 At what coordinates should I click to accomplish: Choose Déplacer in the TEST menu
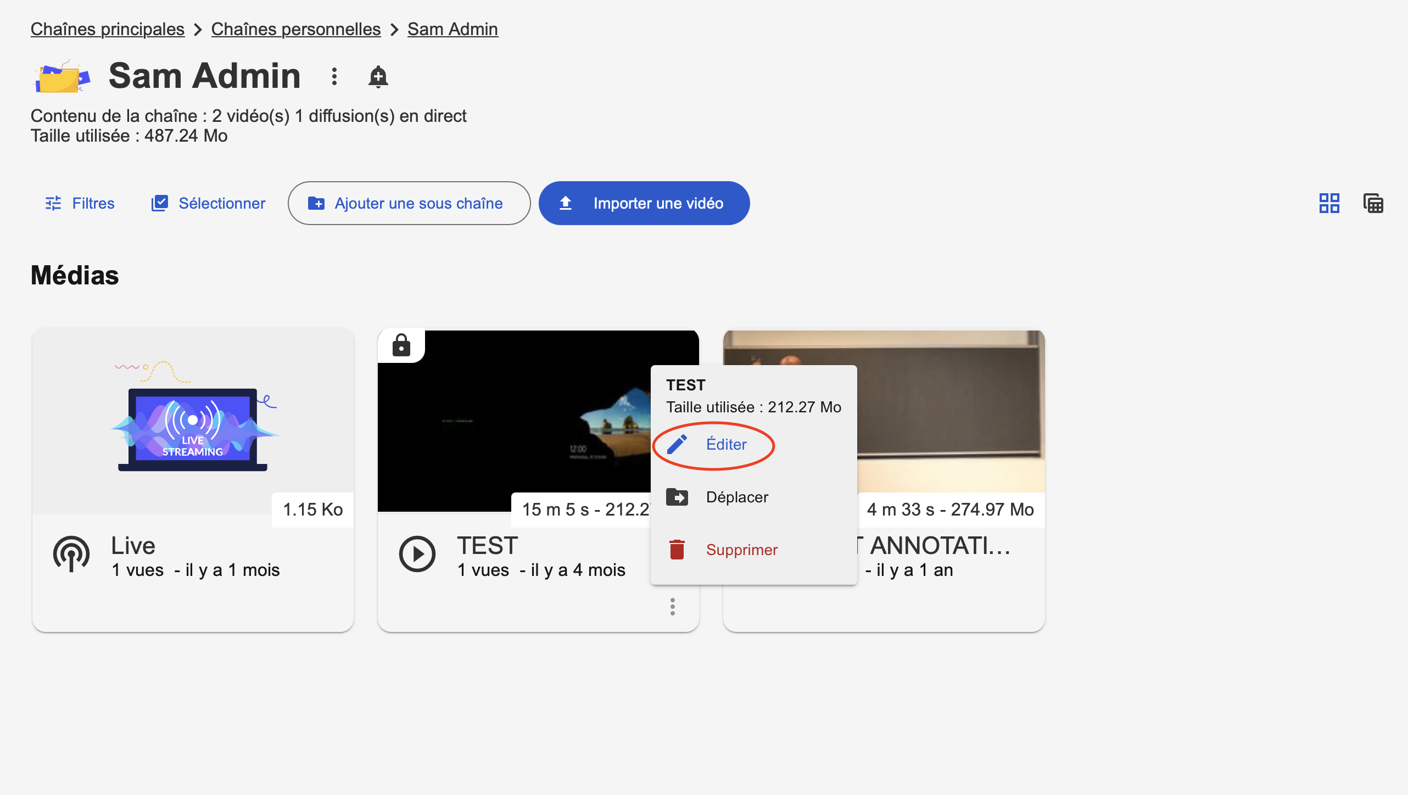pyautogui.click(x=737, y=497)
